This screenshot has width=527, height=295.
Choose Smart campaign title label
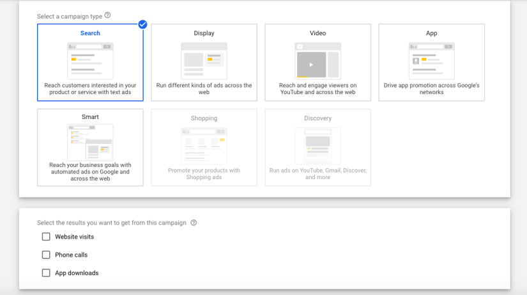[90, 117]
